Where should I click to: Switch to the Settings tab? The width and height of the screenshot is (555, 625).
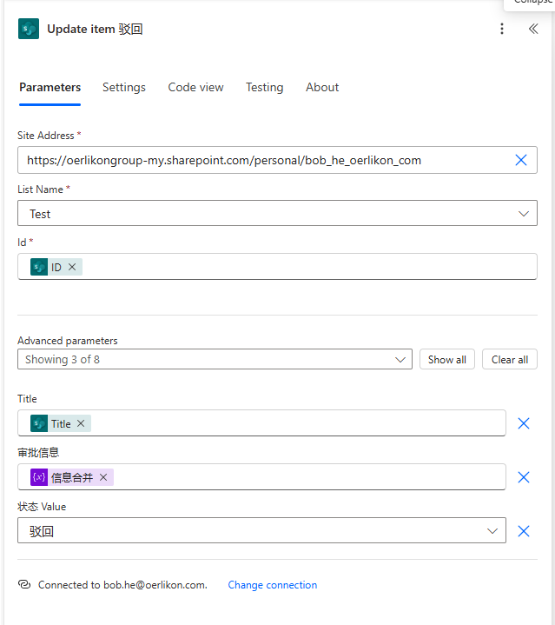click(x=124, y=87)
